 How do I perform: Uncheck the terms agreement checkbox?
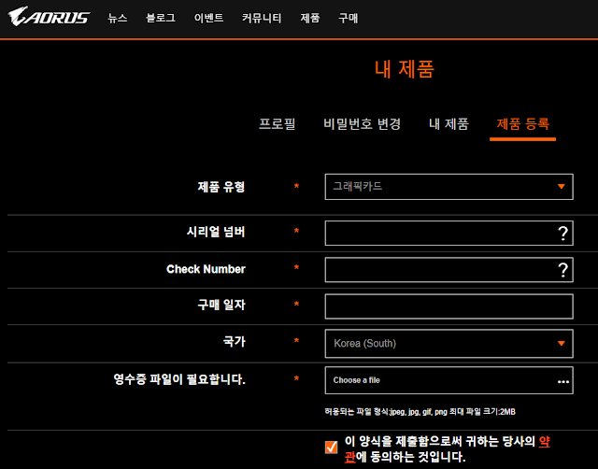pyautogui.click(x=331, y=447)
